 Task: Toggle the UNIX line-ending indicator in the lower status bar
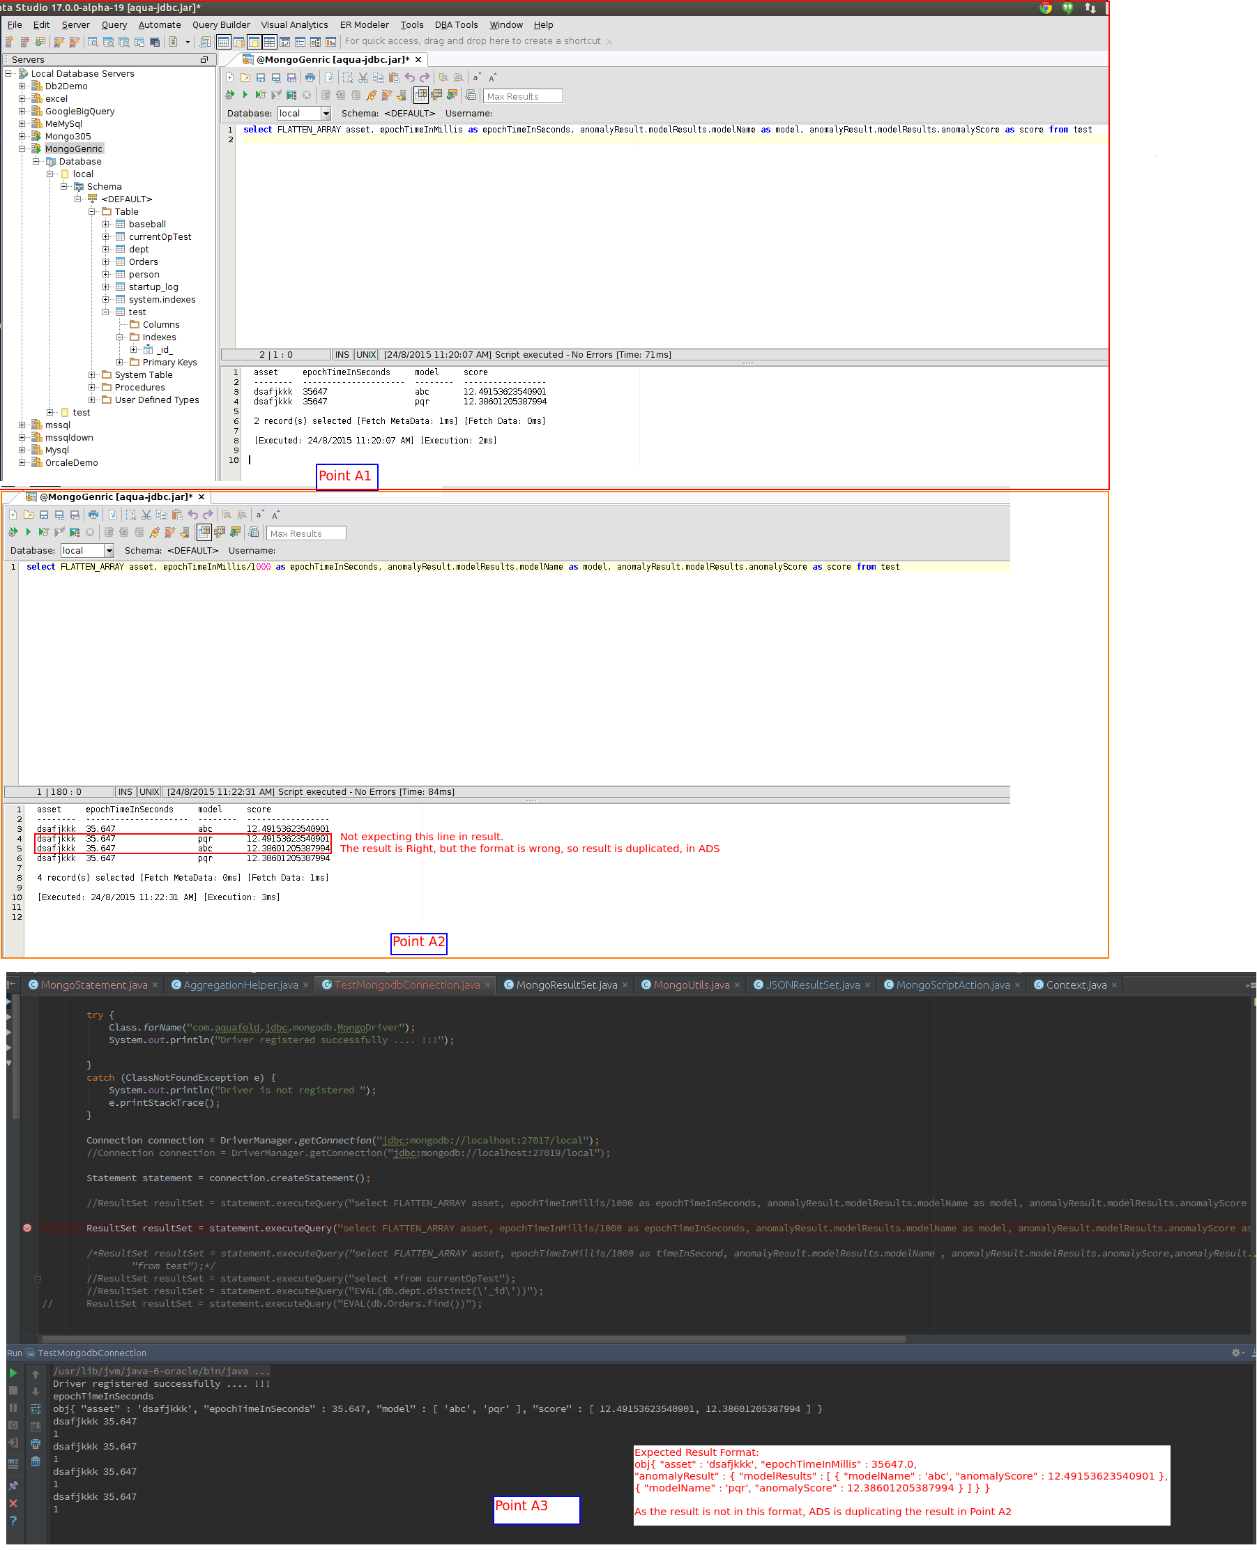point(149,792)
